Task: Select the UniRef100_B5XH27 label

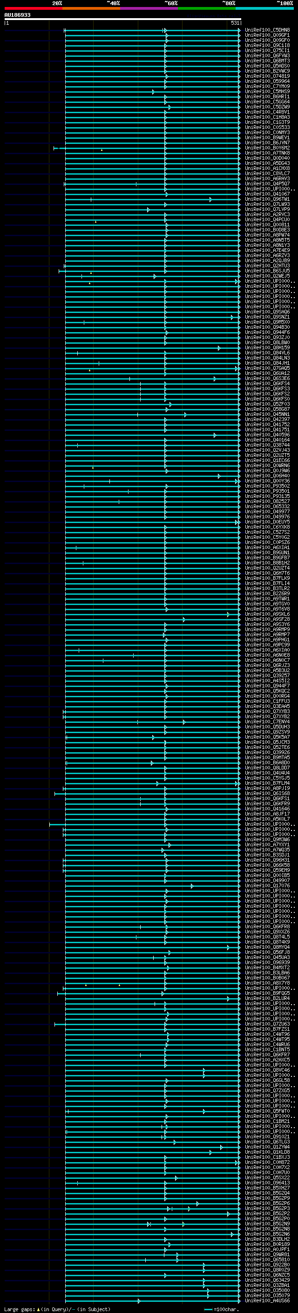Action: coord(267,1188)
